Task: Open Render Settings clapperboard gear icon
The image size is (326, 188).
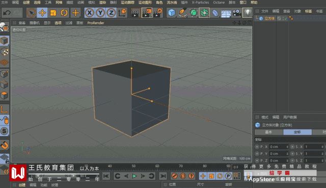Action: tap(158, 13)
